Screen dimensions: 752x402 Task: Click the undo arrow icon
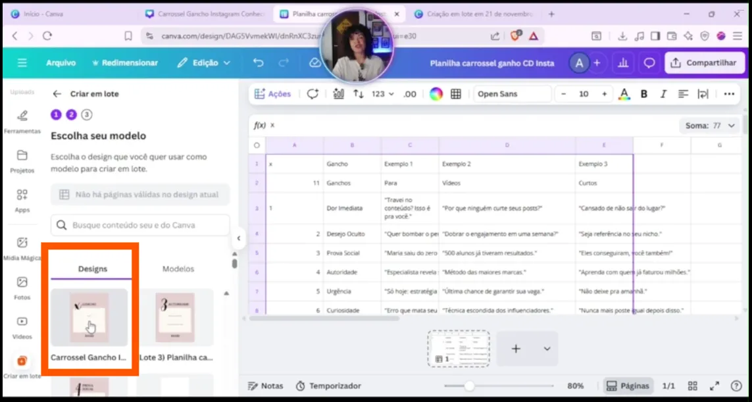coord(259,63)
